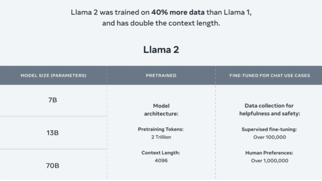Click the "2 Trillion" value

pyautogui.click(x=161, y=137)
